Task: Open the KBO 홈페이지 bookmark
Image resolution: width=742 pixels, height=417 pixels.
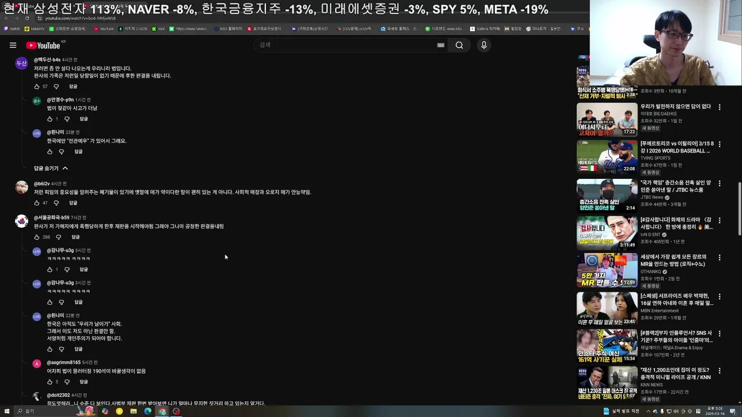Action: [x=228, y=28]
